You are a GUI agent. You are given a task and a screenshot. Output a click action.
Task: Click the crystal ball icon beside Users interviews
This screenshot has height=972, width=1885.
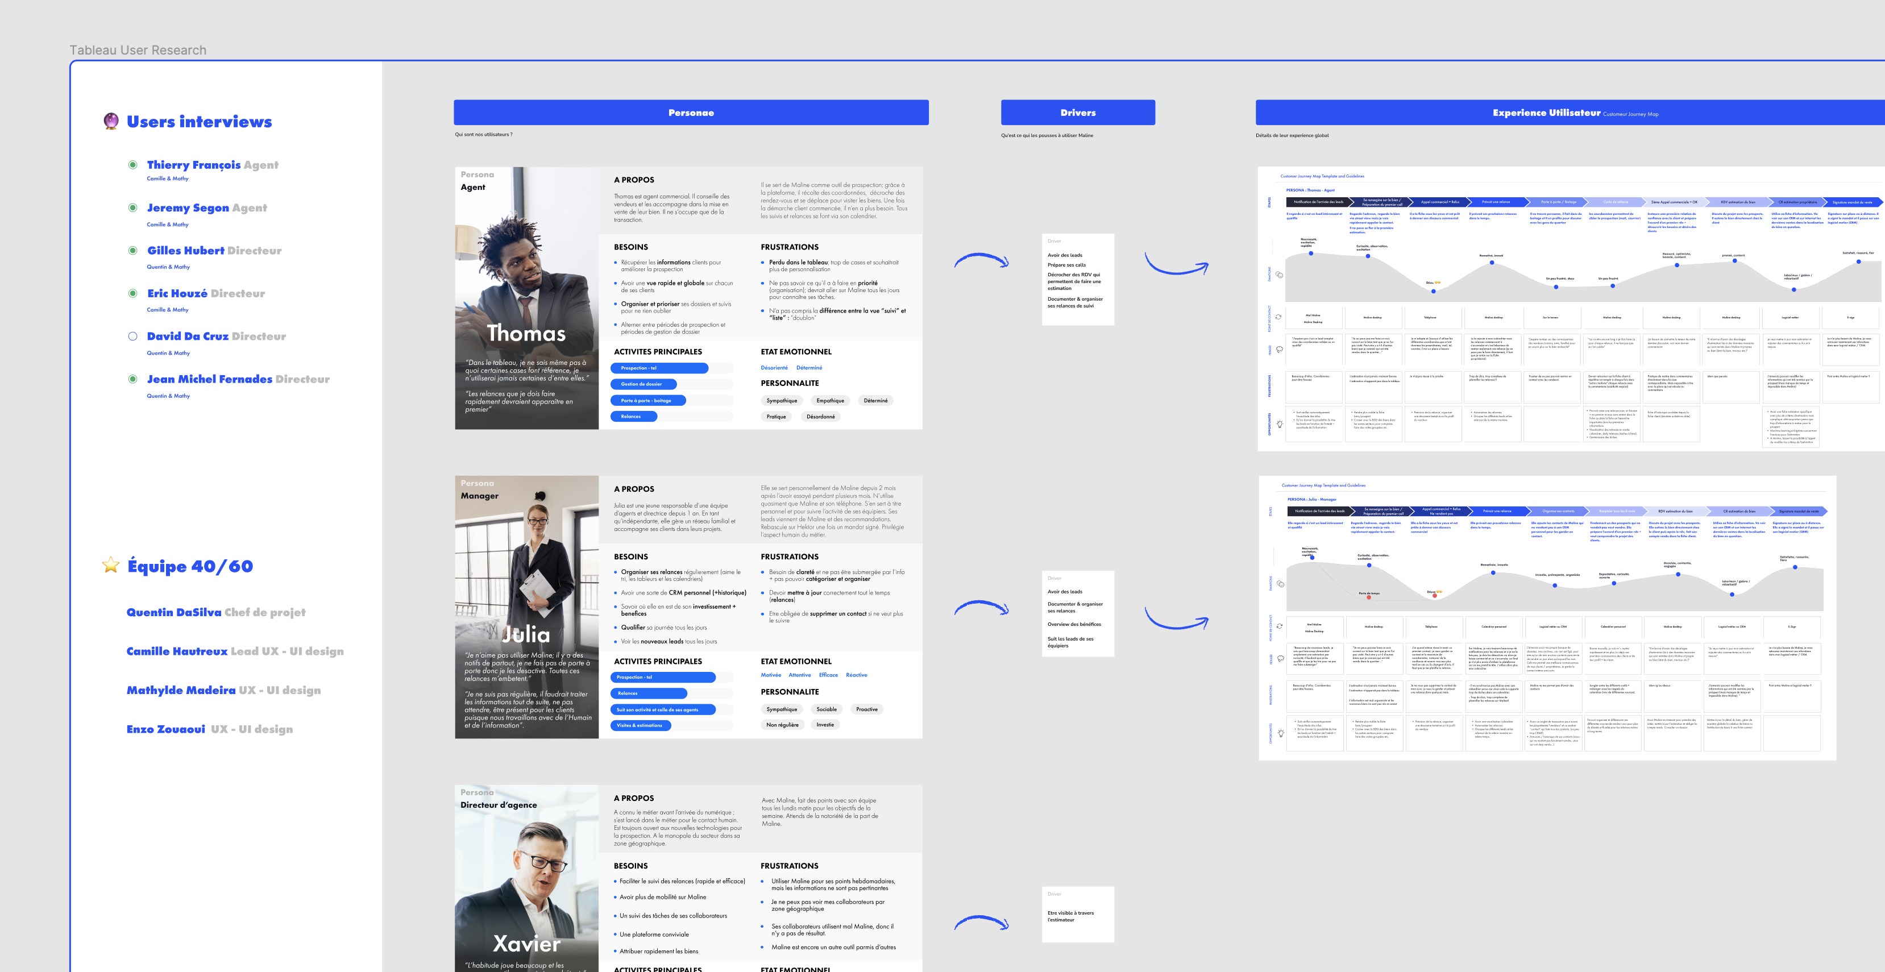pos(110,121)
